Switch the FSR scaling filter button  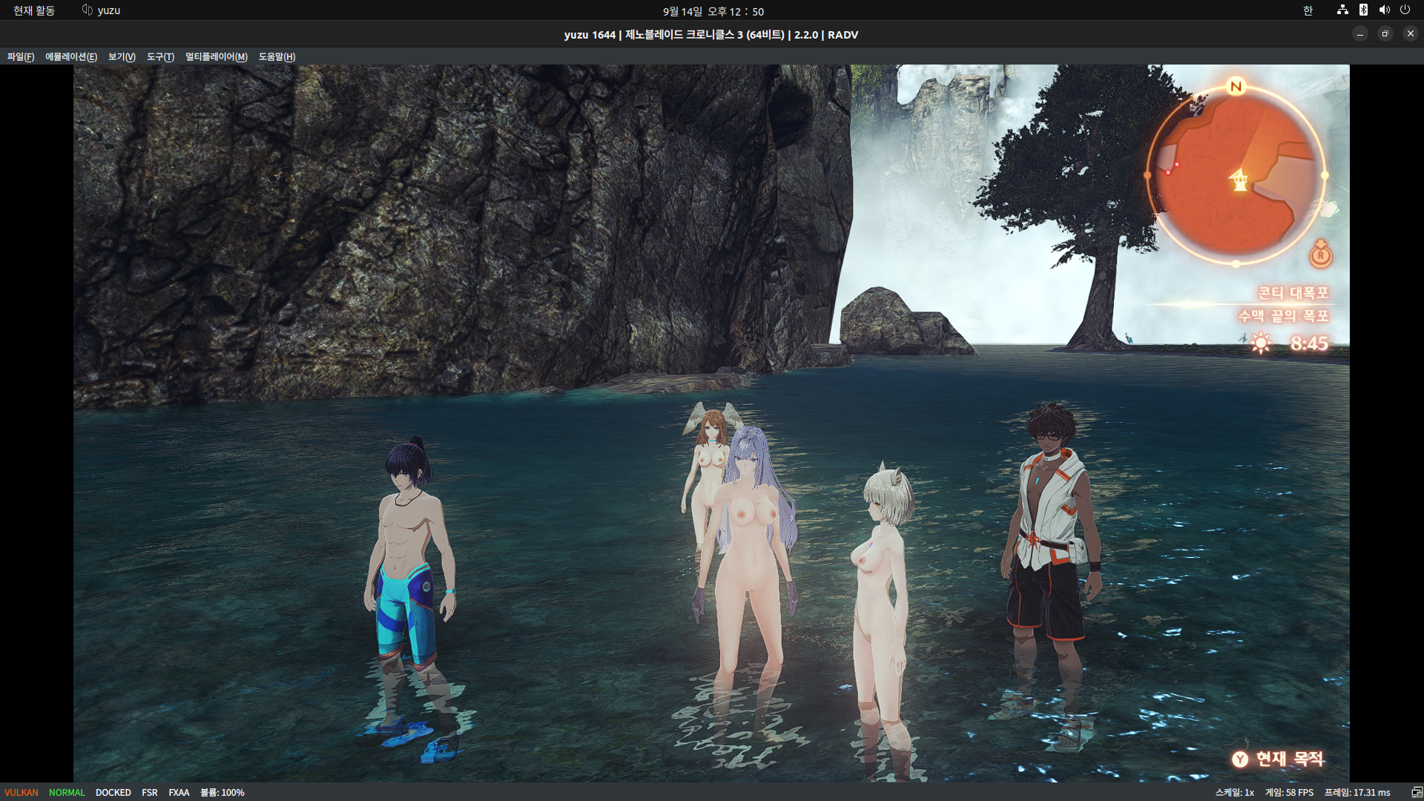coord(150,792)
